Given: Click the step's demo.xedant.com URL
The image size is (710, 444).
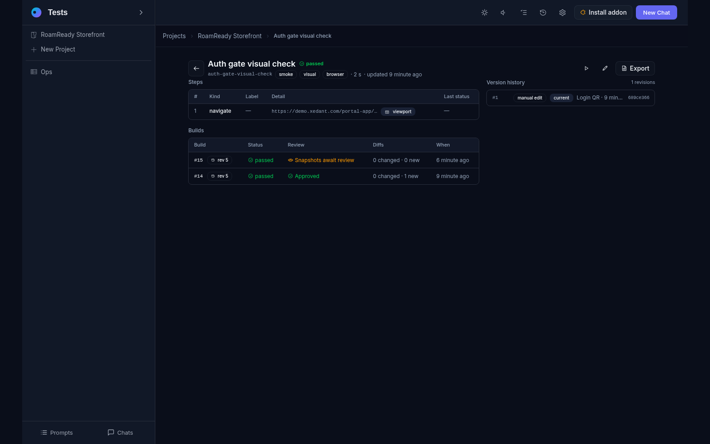Looking at the screenshot, I should [324, 111].
